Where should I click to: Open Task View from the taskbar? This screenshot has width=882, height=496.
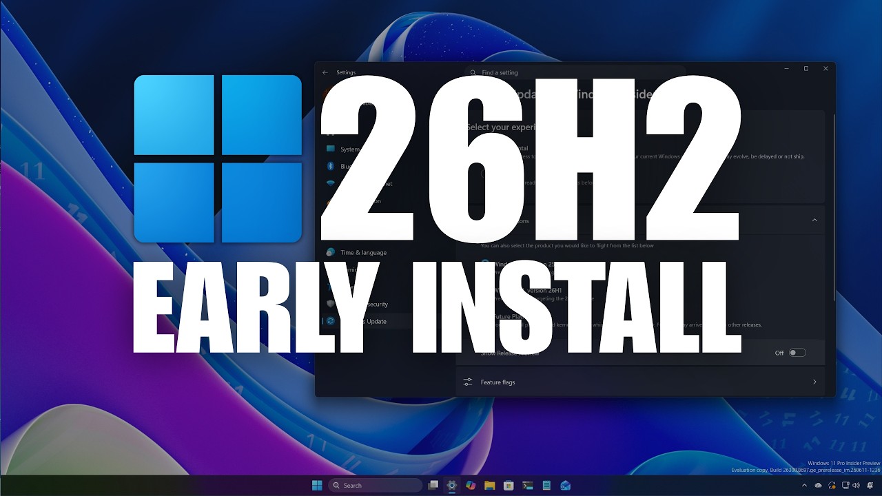point(433,485)
